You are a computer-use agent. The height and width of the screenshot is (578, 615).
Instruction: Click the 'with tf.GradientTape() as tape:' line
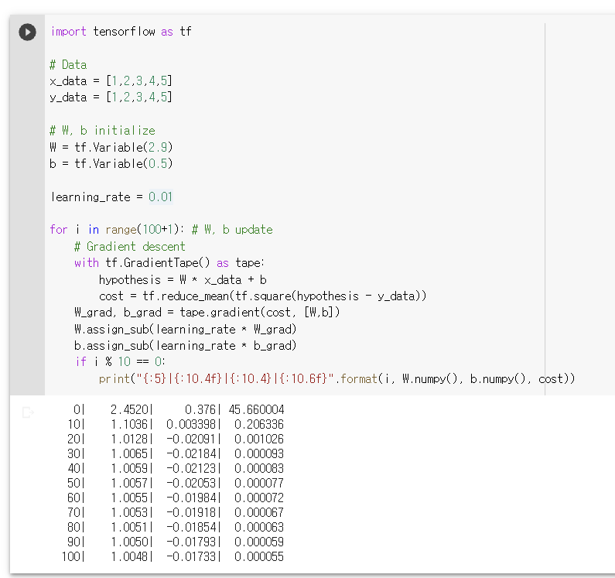pos(169,262)
